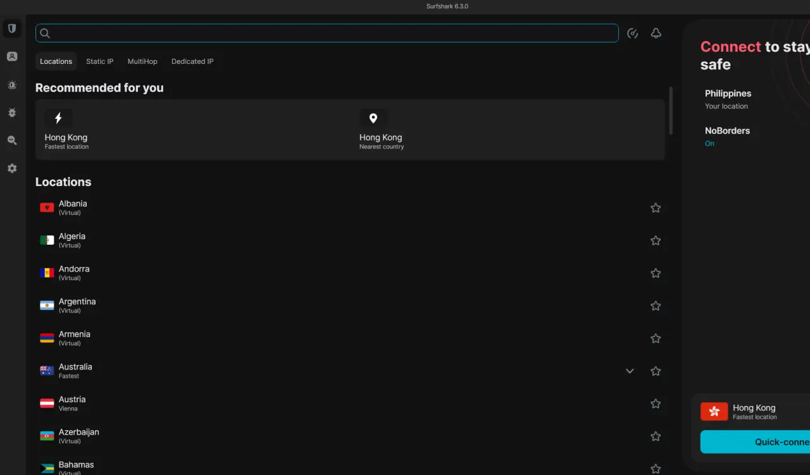Image resolution: width=810 pixels, height=475 pixels.
Task: Click the Hong Kong flag near Quick-connect
Action: click(714, 411)
